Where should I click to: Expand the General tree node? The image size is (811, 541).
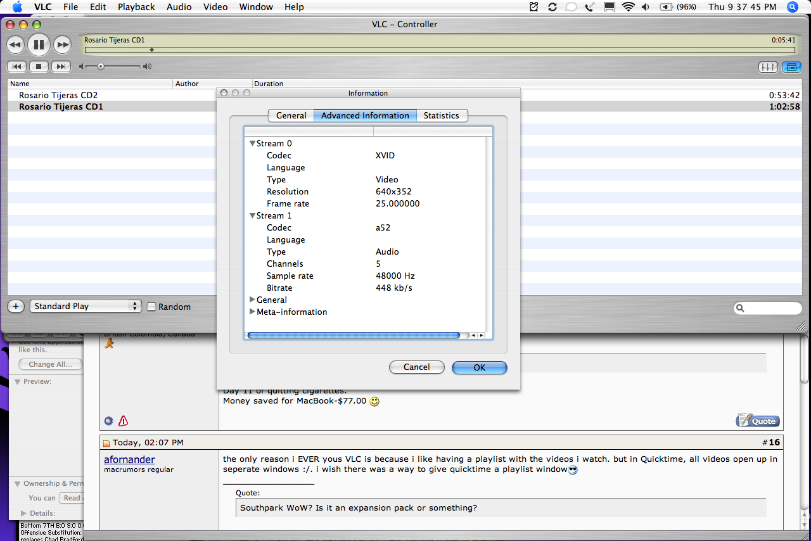coord(252,300)
